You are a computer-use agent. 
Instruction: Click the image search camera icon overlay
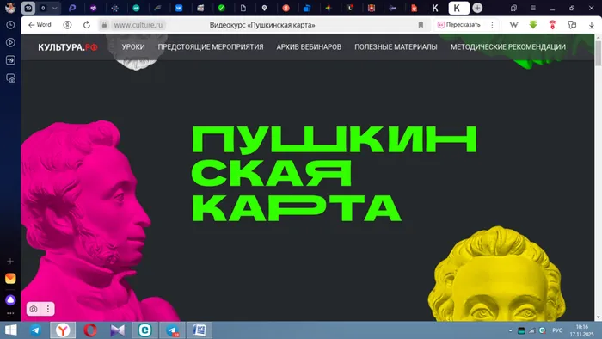(x=34, y=309)
